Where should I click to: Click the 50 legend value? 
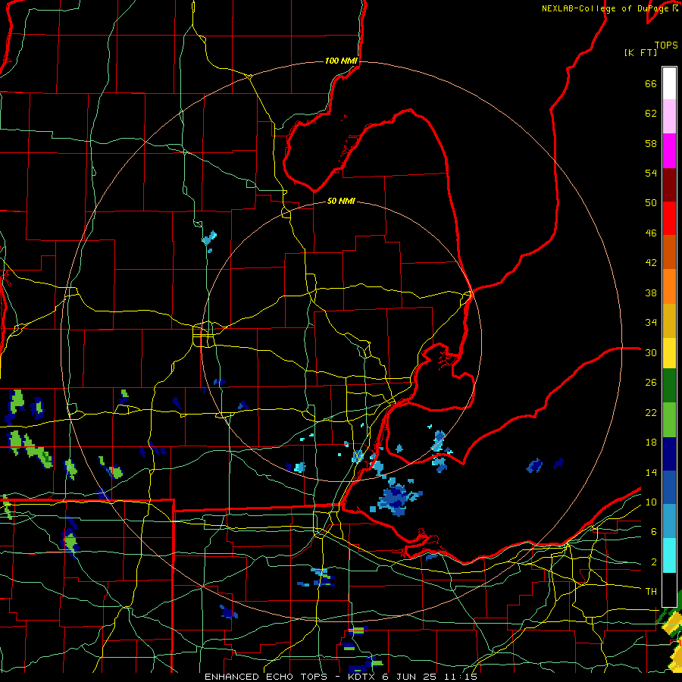click(x=651, y=203)
